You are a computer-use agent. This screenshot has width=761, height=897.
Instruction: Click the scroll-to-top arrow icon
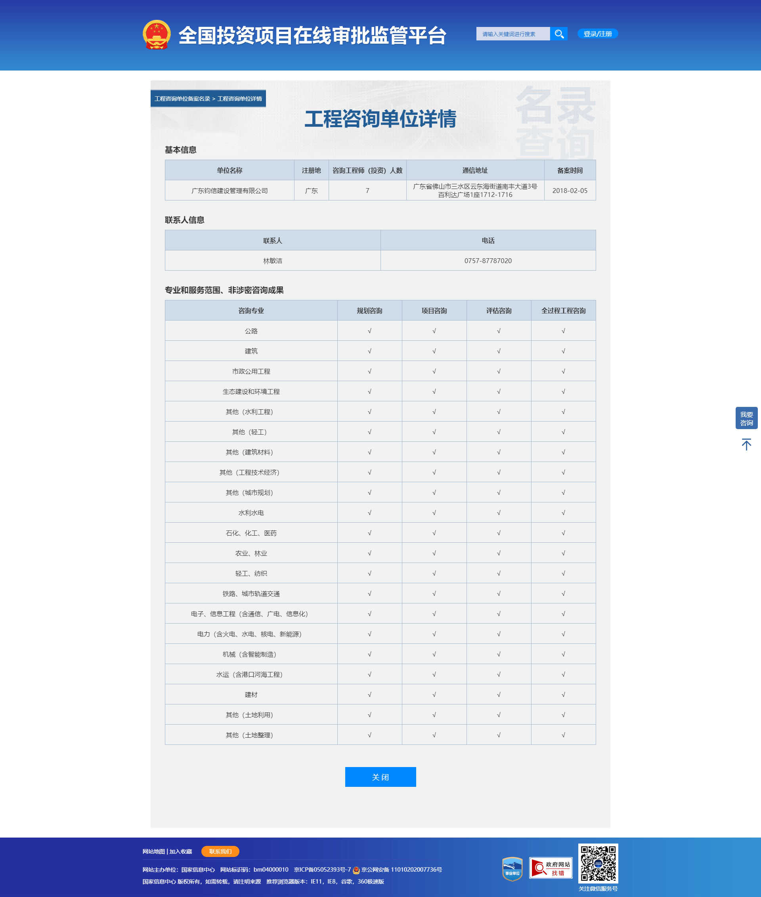[x=746, y=444]
